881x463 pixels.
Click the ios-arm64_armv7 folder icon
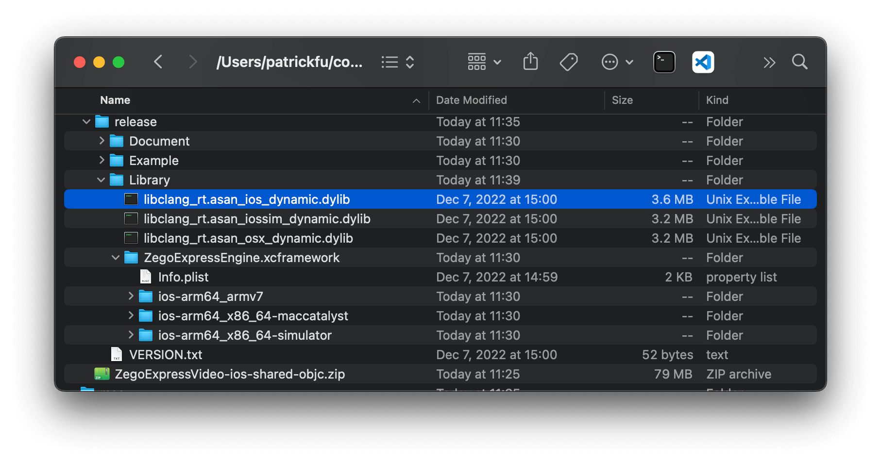pyautogui.click(x=146, y=296)
